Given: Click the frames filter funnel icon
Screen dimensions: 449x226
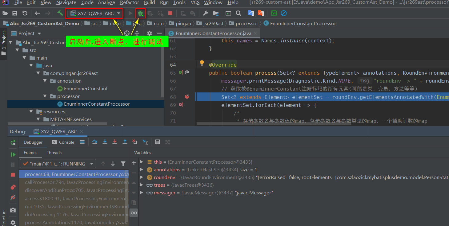Looking at the screenshot, I should click(x=123, y=164).
